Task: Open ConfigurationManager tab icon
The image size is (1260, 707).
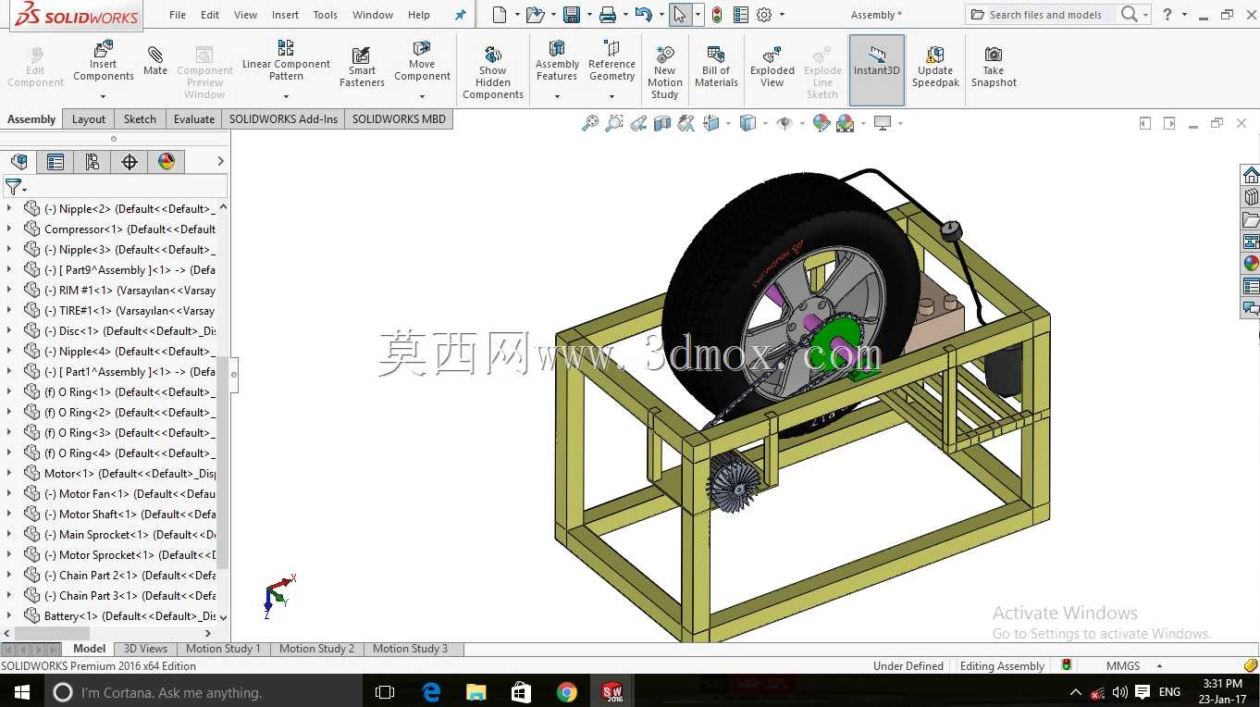Action: click(93, 162)
